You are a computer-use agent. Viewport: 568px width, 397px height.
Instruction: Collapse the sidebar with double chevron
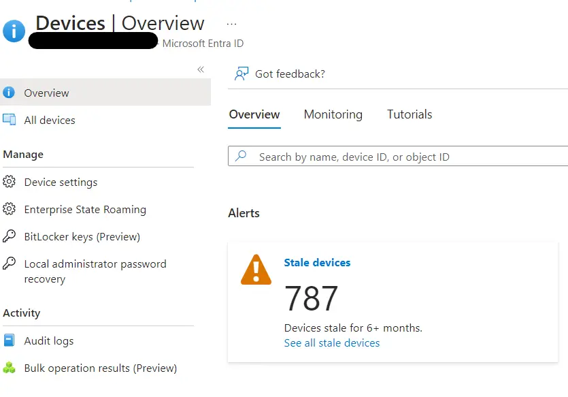(201, 69)
